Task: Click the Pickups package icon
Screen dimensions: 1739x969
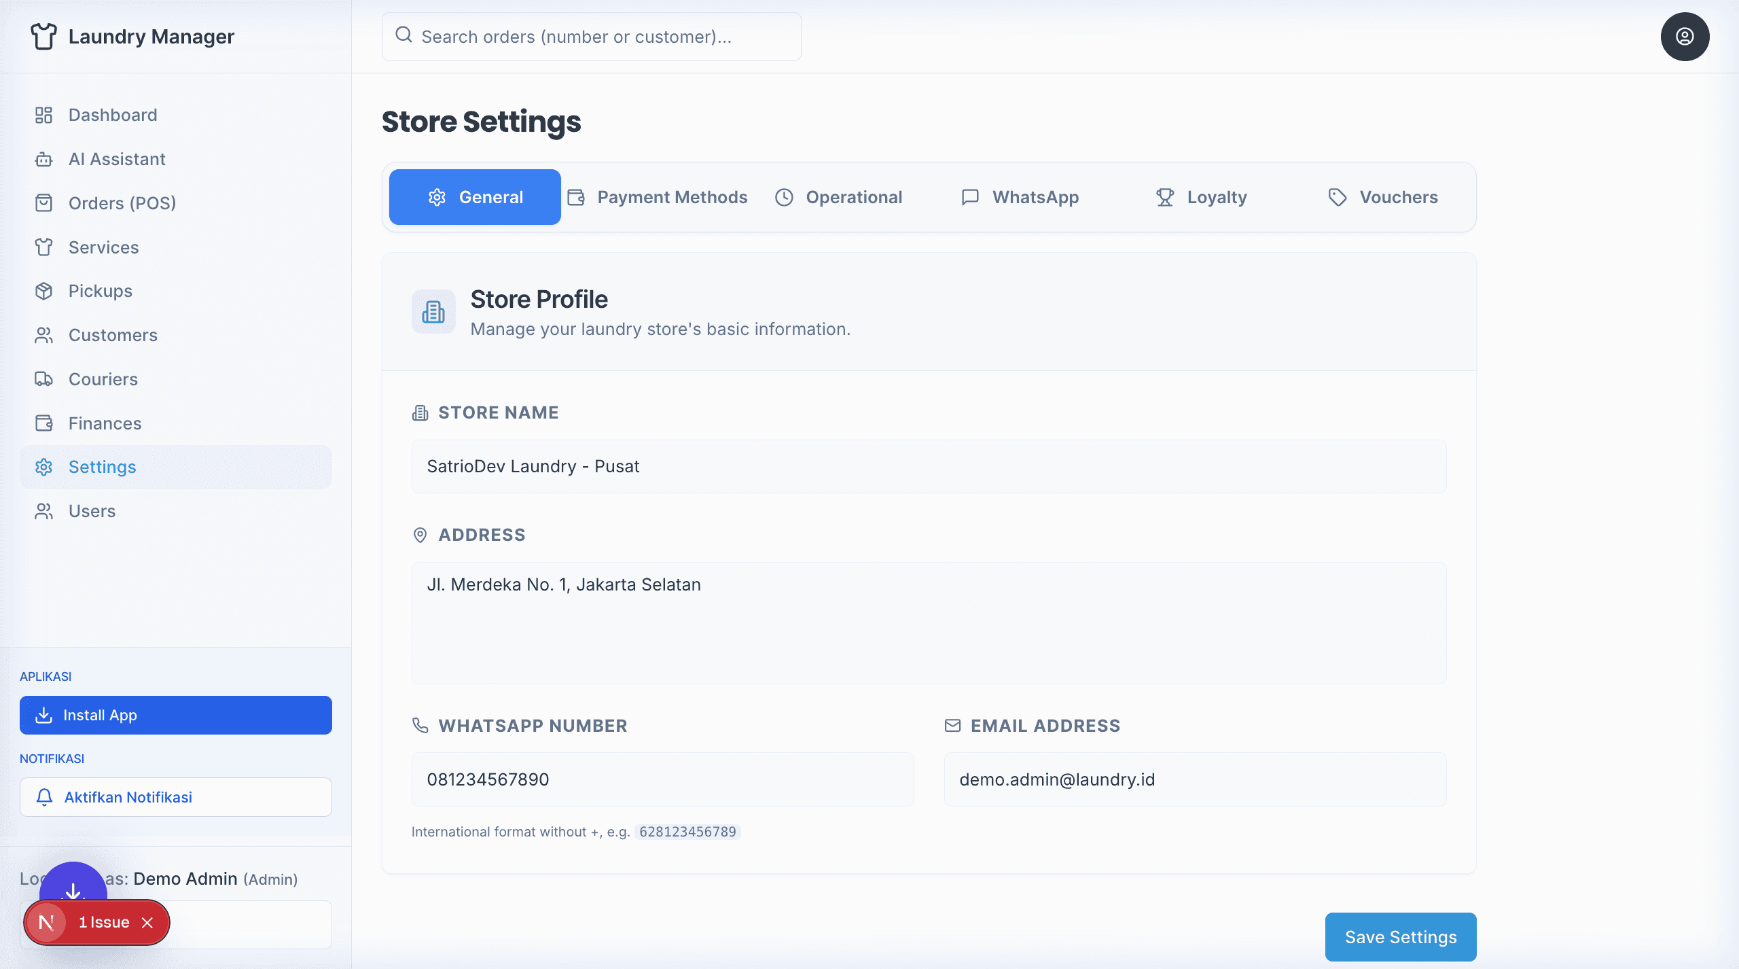Action: coord(44,291)
